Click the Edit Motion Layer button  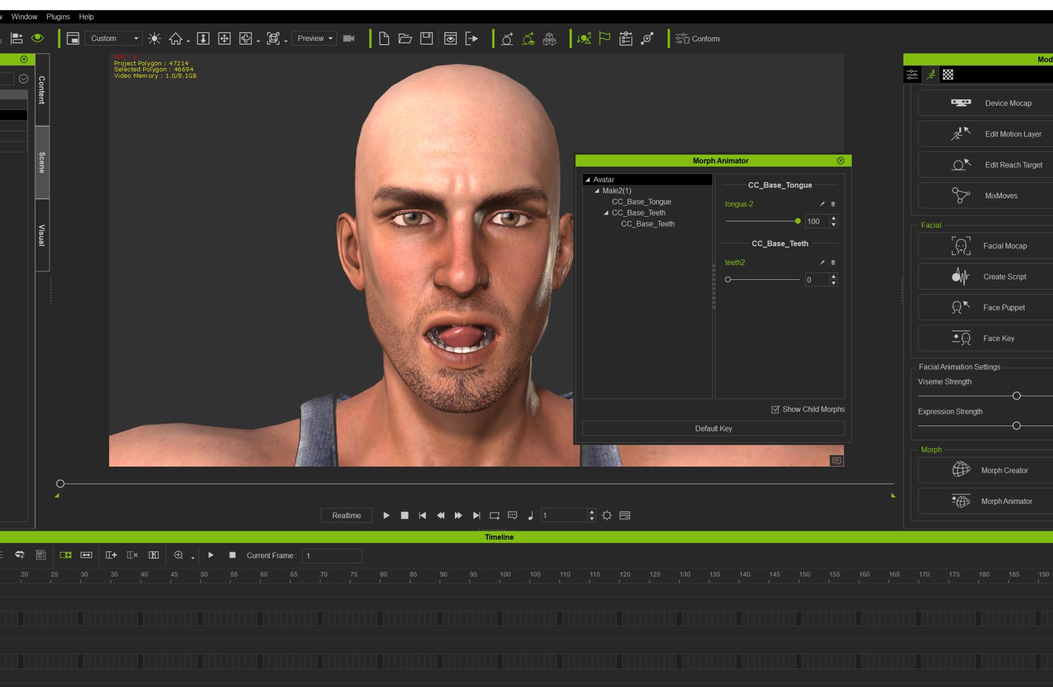[986, 134]
